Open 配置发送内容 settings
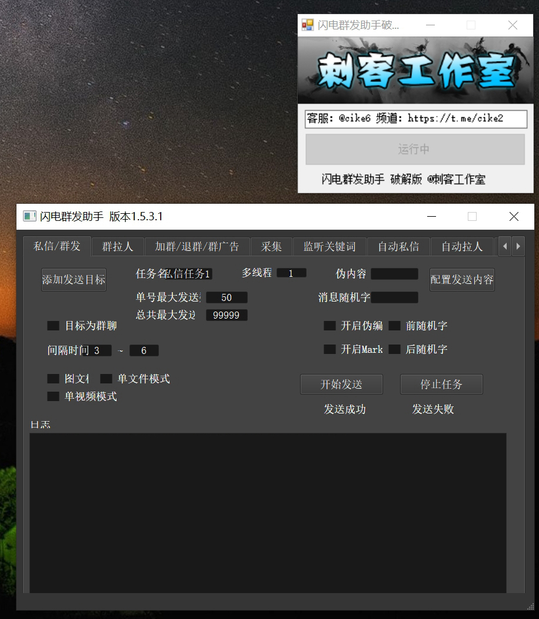Image resolution: width=539 pixels, height=619 pixels. tap(462, 280)
